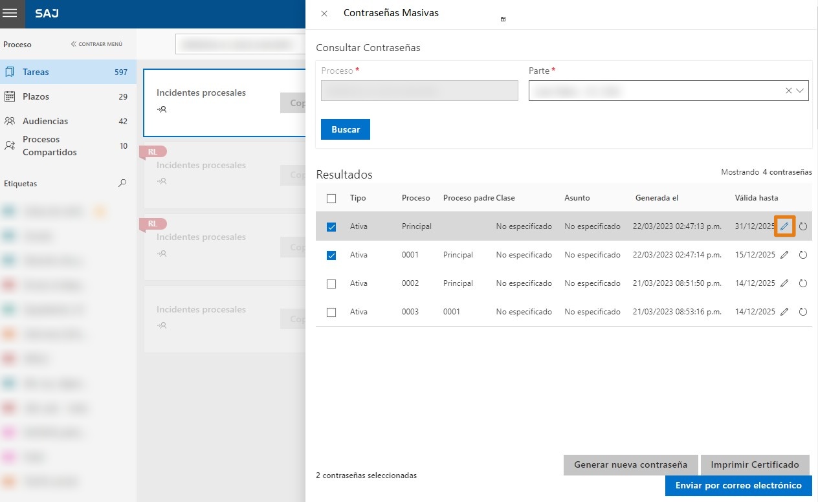This screenshot has width=818, height=502.
Task: Click the Asunto column header
Action: (577, 198)
